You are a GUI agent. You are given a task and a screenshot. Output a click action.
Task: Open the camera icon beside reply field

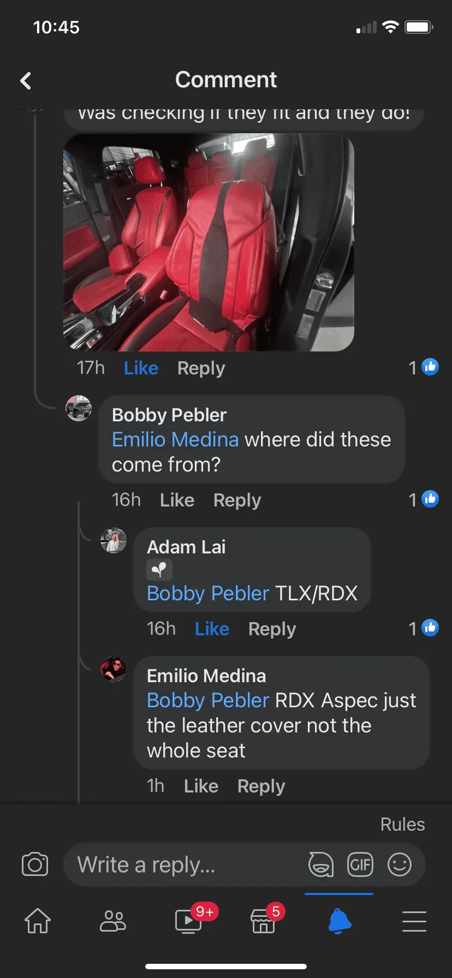35,864
